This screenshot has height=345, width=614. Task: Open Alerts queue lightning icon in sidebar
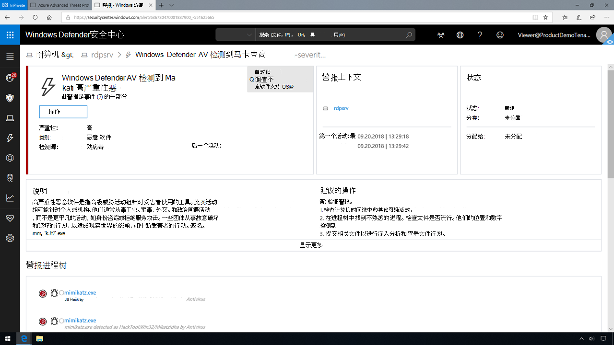[10, 138]
